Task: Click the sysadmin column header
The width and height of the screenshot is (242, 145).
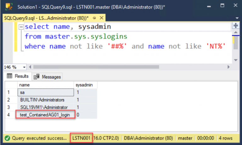Action: pyautogui.click(x=85, y=85)
